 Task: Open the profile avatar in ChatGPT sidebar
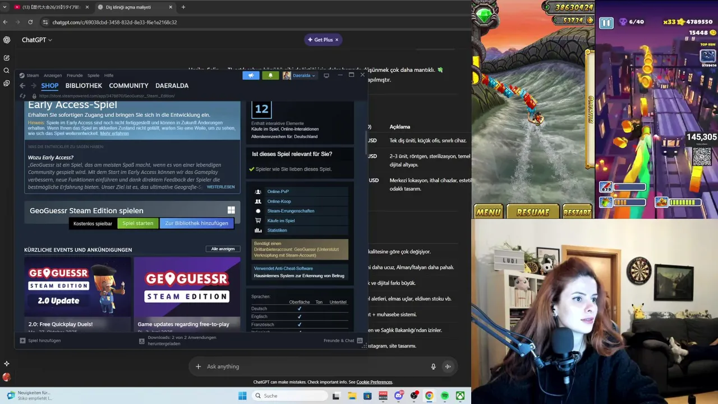click(x=7, y=377)
